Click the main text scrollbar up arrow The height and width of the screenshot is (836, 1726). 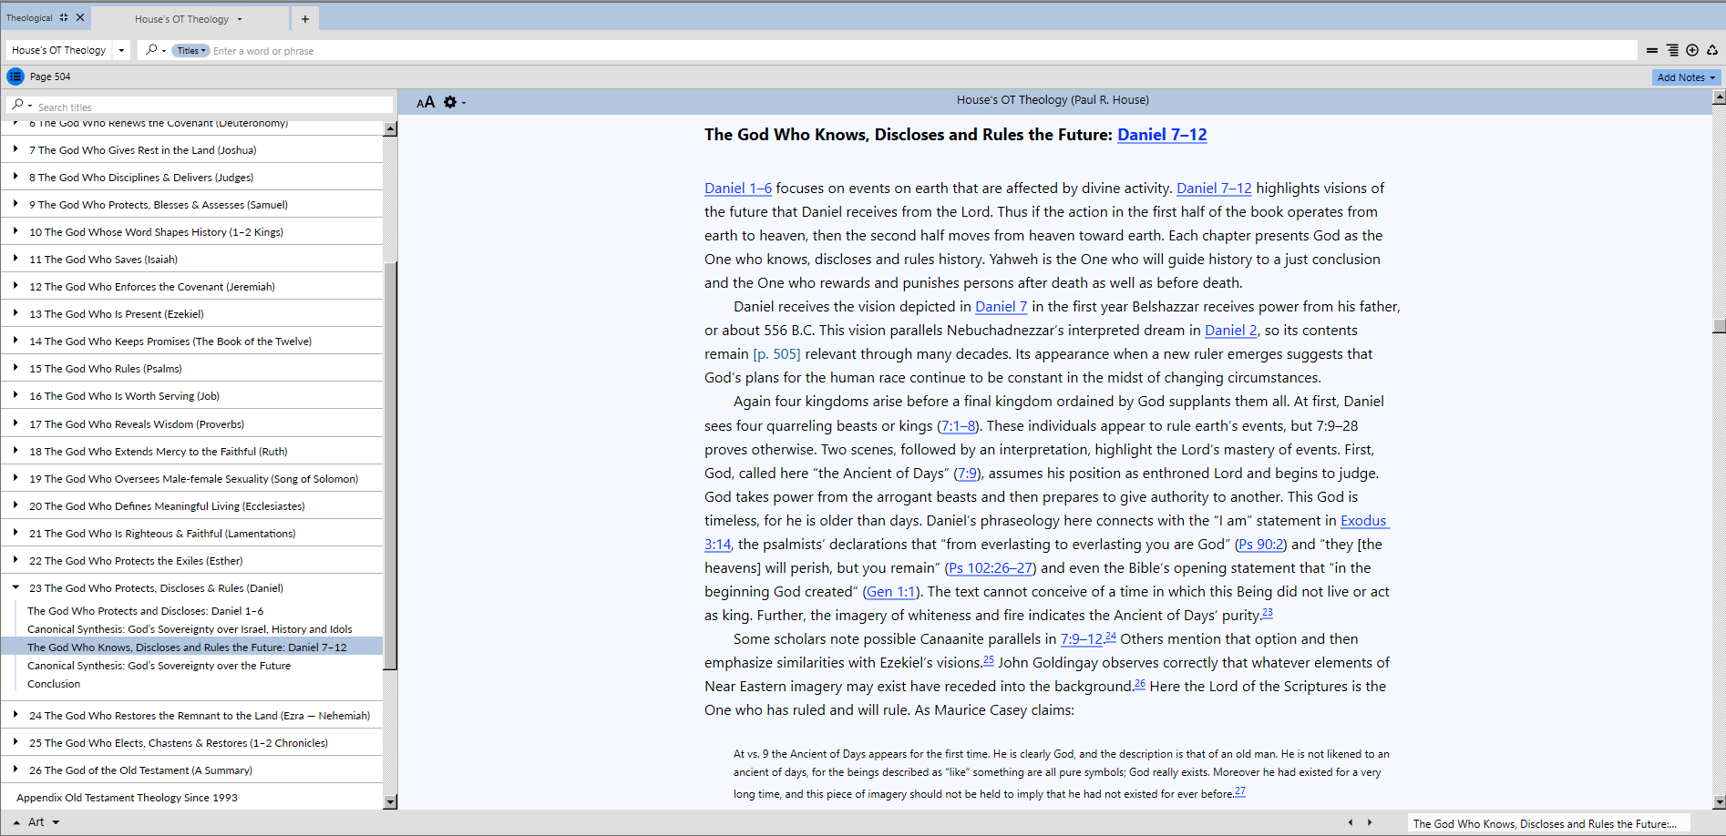pyautogui.click(x=1719, y=97)
